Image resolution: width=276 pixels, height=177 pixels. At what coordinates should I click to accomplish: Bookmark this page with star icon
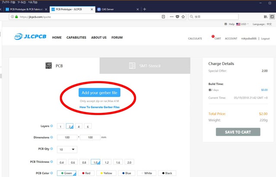pos(183,17)
